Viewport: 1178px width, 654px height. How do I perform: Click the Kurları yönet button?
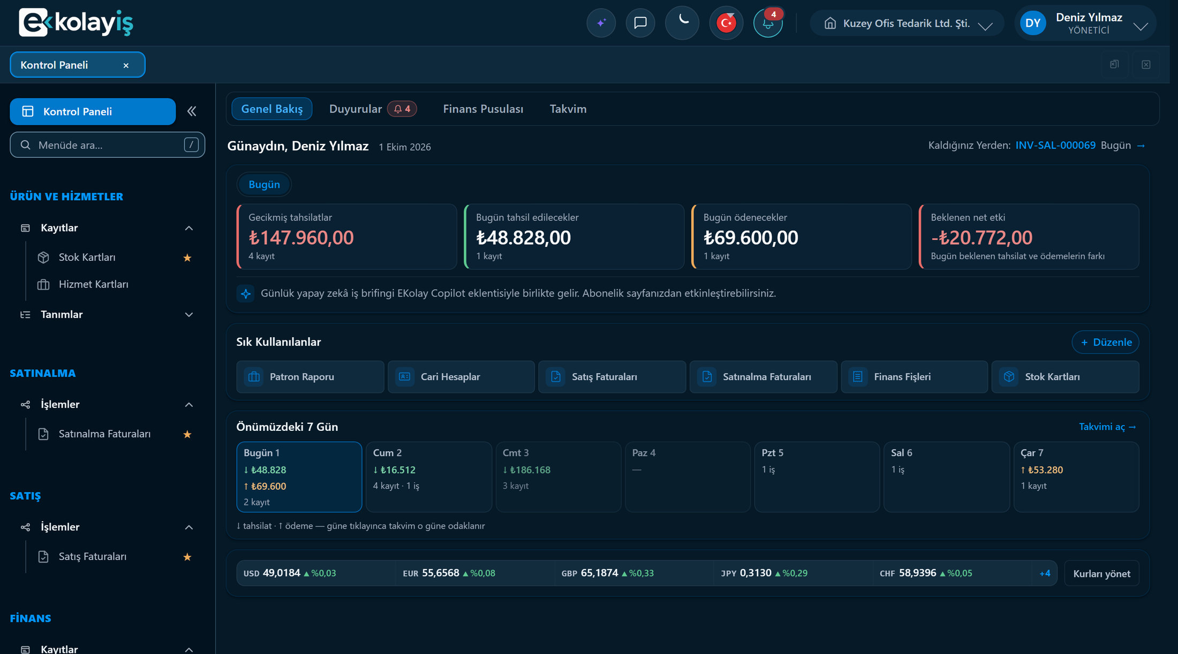[x=1101, y=573]
